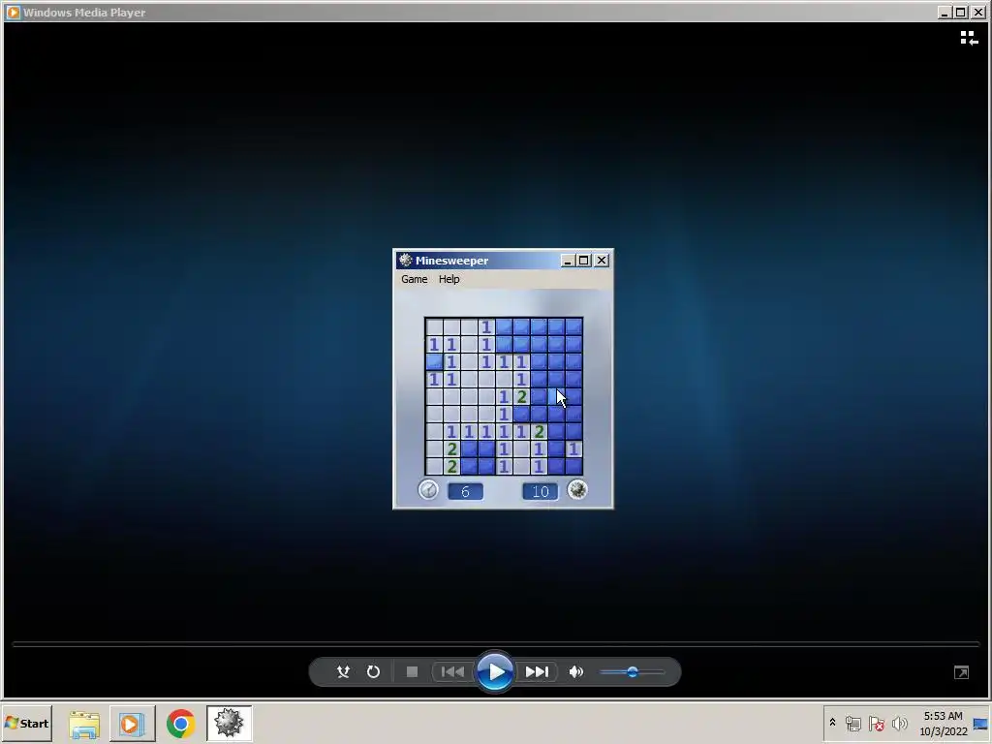This screenshot has width=992, height=744.
Task: Switch to Minesweeper taskbar icon
Action: [x=229, y=723]
